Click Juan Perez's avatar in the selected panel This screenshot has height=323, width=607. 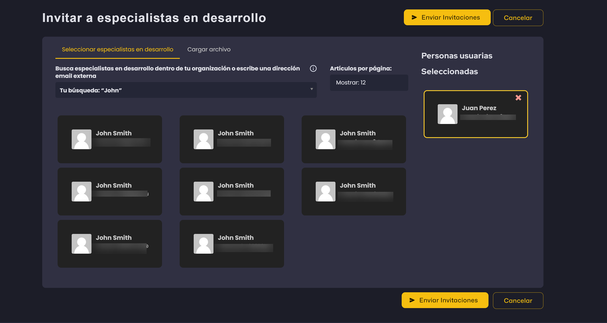447,114
